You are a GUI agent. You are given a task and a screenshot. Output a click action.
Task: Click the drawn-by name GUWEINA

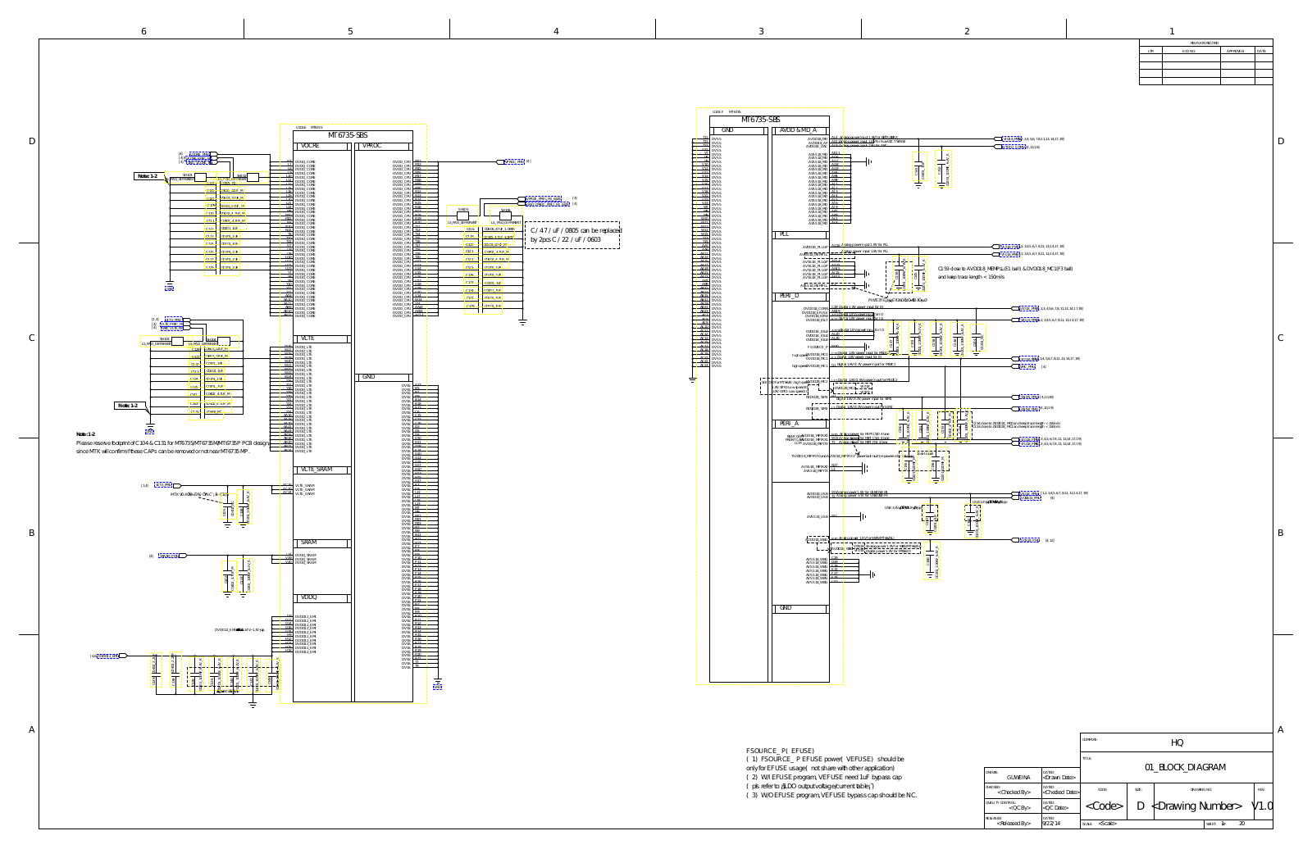pos(1018,778)
